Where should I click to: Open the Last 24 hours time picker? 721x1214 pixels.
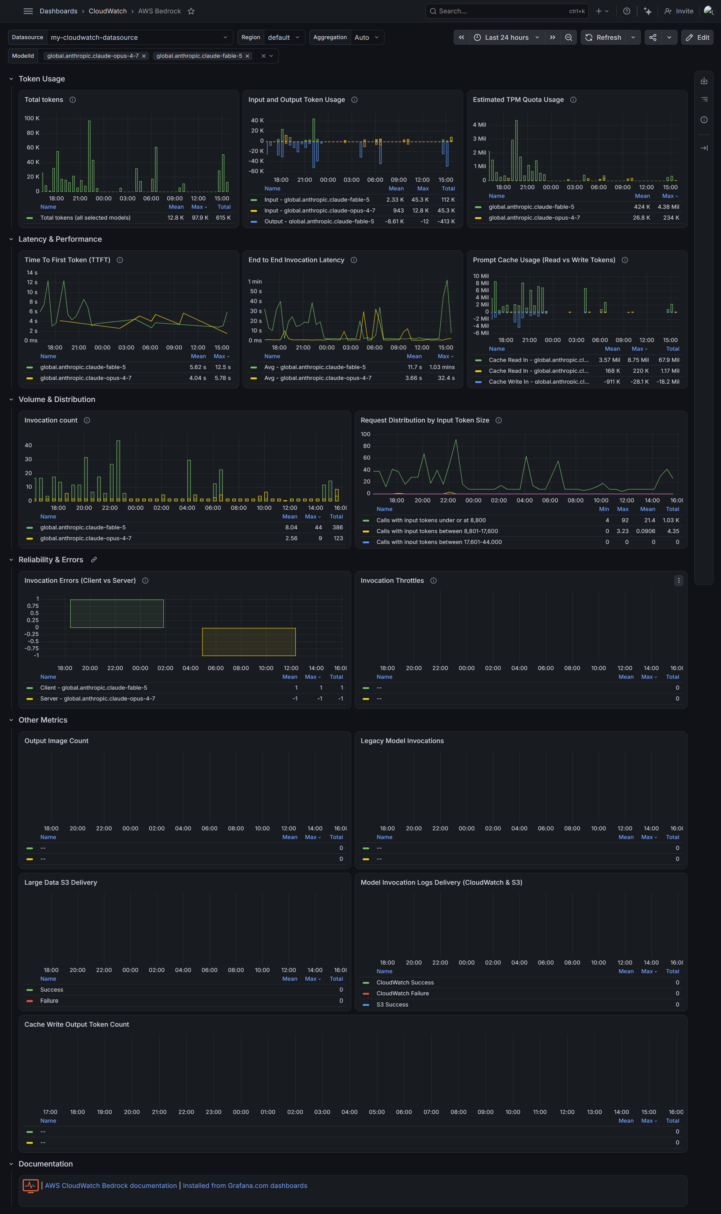(507, 37)
